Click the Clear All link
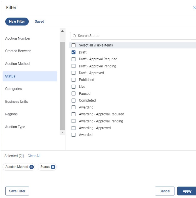This screenshot has width=196, height=198. (x=34, y=156)
